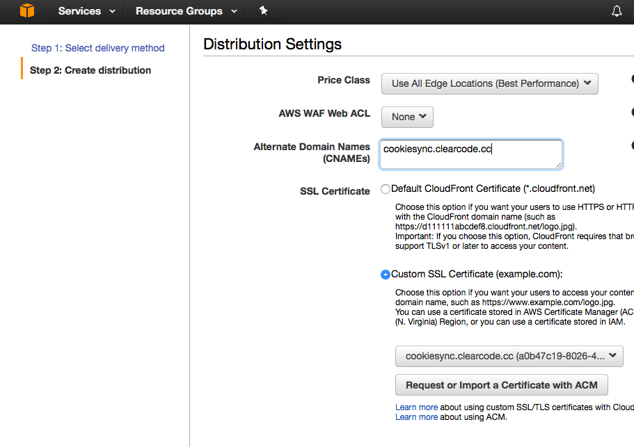Click the CNAMEs text area resize handle
Image resolution: width=634 pixels, height=447 pixels.
(x=558, y=165)
